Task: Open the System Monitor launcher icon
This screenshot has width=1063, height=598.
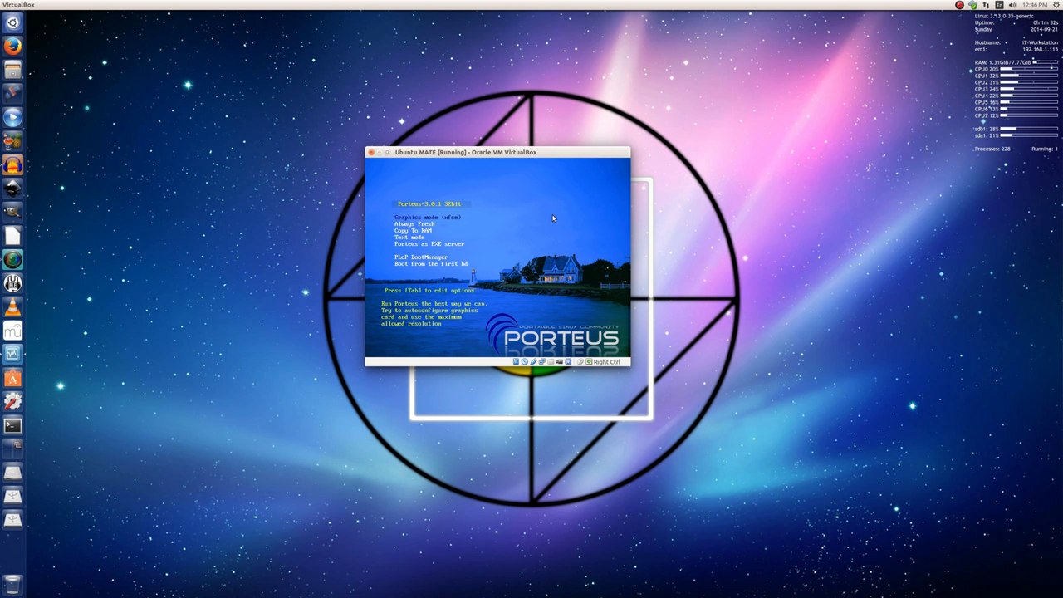Action: [x=12, y=354]
